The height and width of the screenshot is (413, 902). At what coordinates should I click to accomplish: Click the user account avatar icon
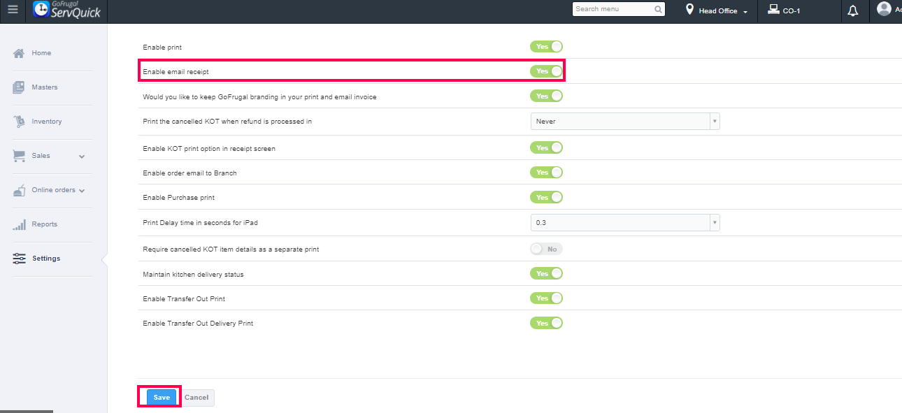884,9
